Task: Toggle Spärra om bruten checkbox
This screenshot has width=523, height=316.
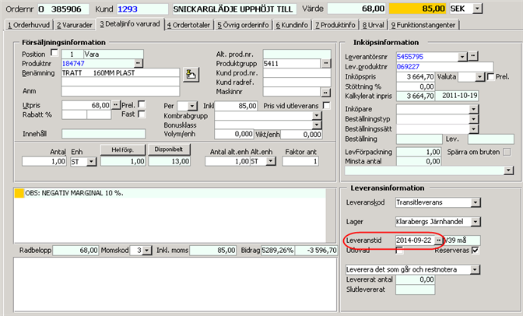Action: [507, 152]
